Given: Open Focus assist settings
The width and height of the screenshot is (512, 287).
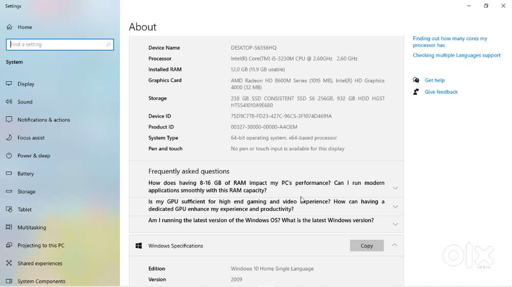Looking at the screenshot, I should tap(31, 137).
